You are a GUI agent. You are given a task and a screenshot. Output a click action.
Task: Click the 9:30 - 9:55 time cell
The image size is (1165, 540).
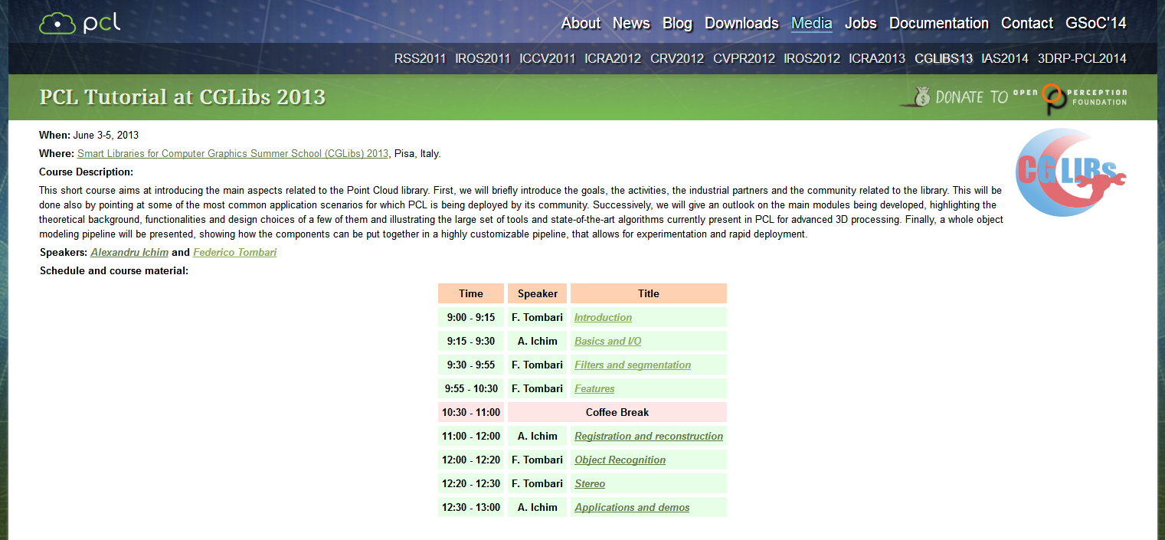pos(471,365)
